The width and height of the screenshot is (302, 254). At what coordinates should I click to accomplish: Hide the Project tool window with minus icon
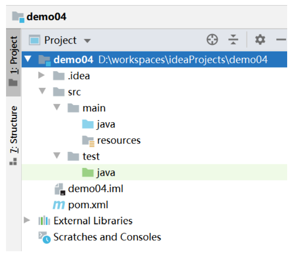281,40
